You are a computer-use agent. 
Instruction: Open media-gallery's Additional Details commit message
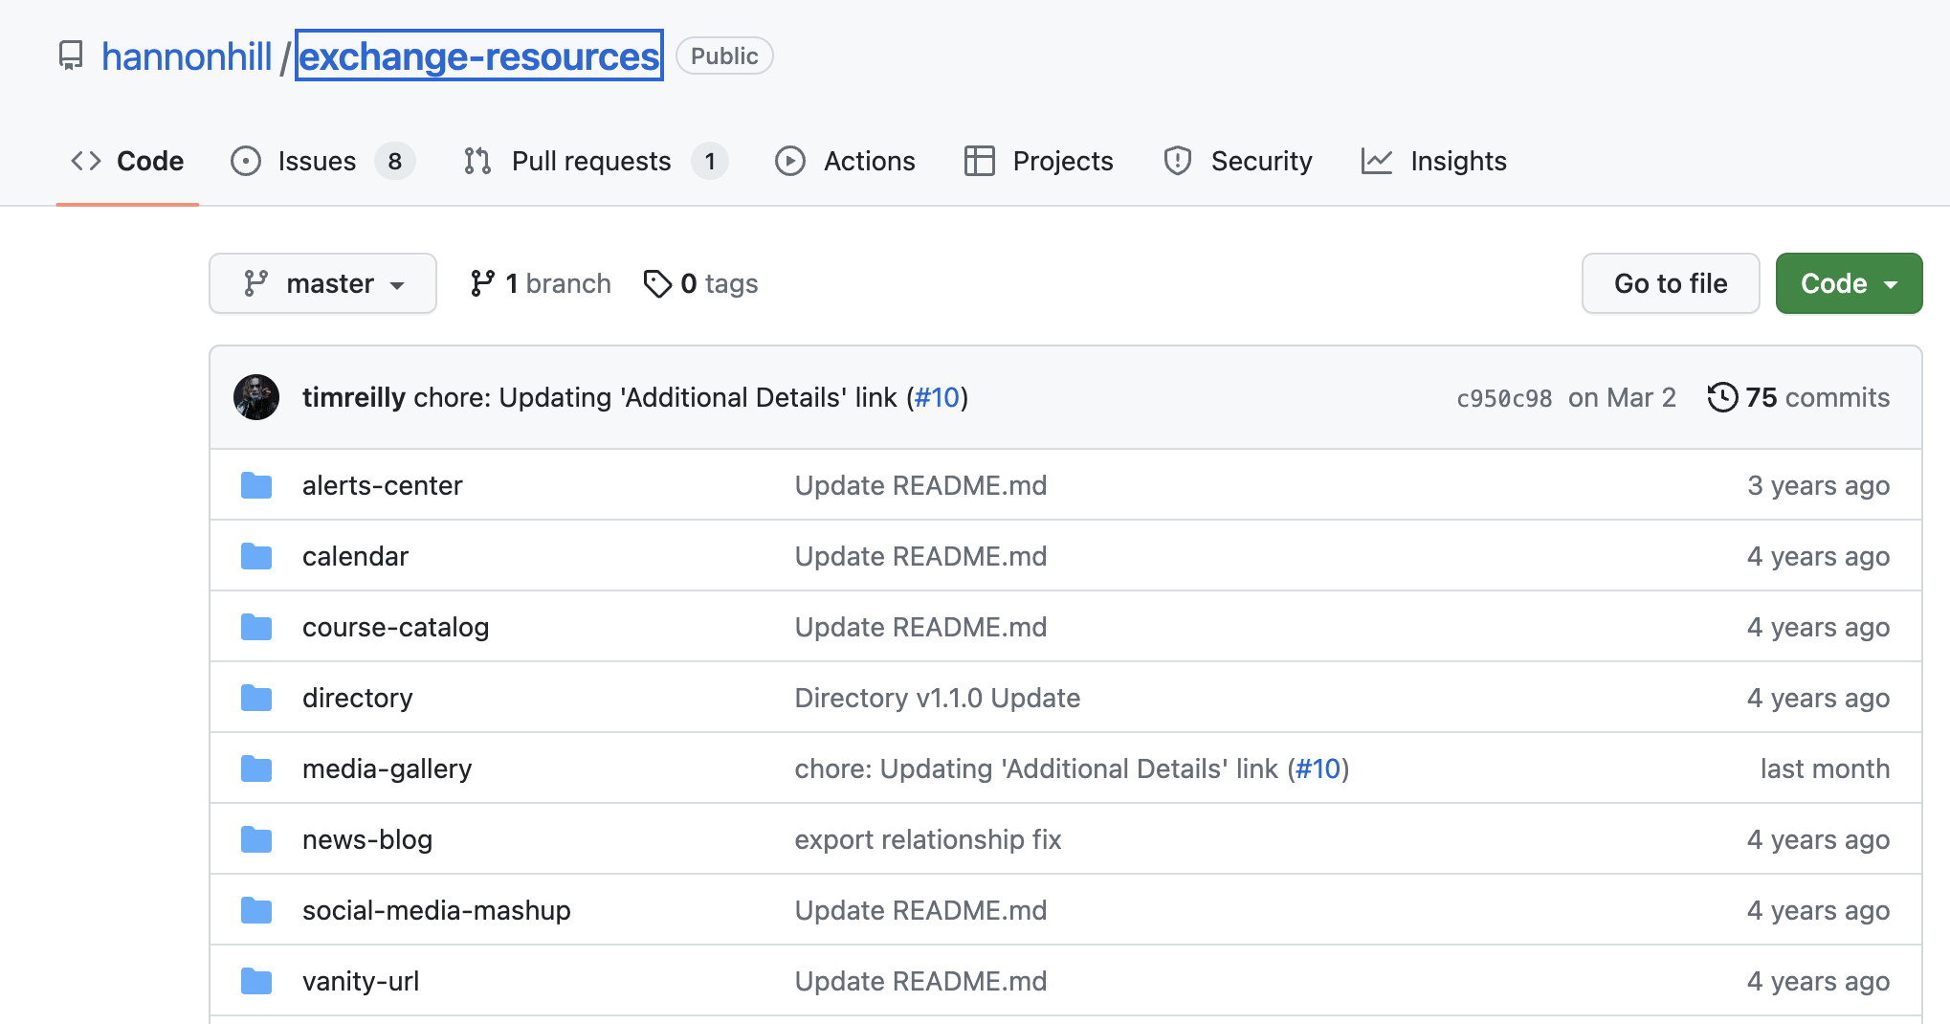coord(1036,768)
